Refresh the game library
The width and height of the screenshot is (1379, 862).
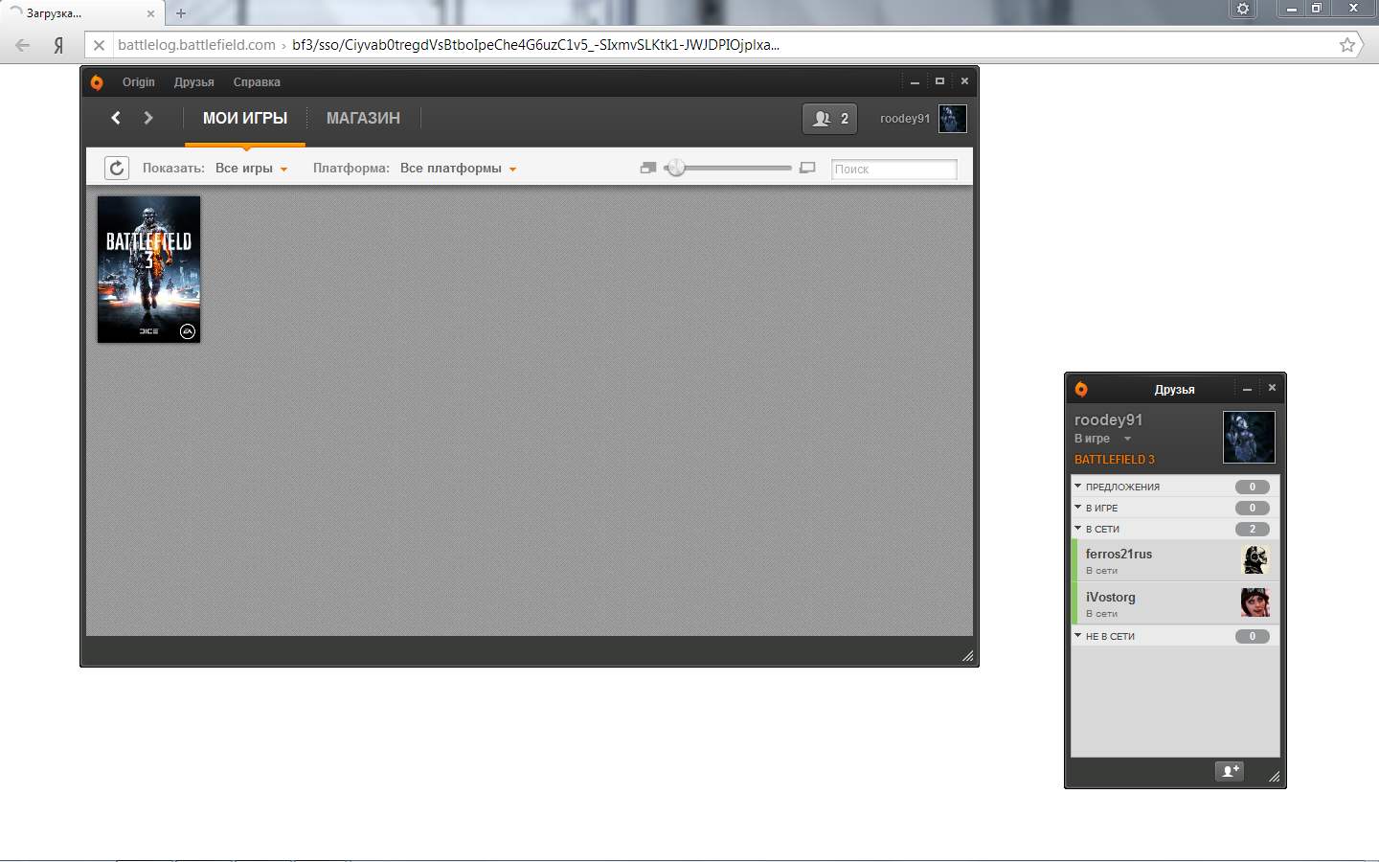point(117,169)
